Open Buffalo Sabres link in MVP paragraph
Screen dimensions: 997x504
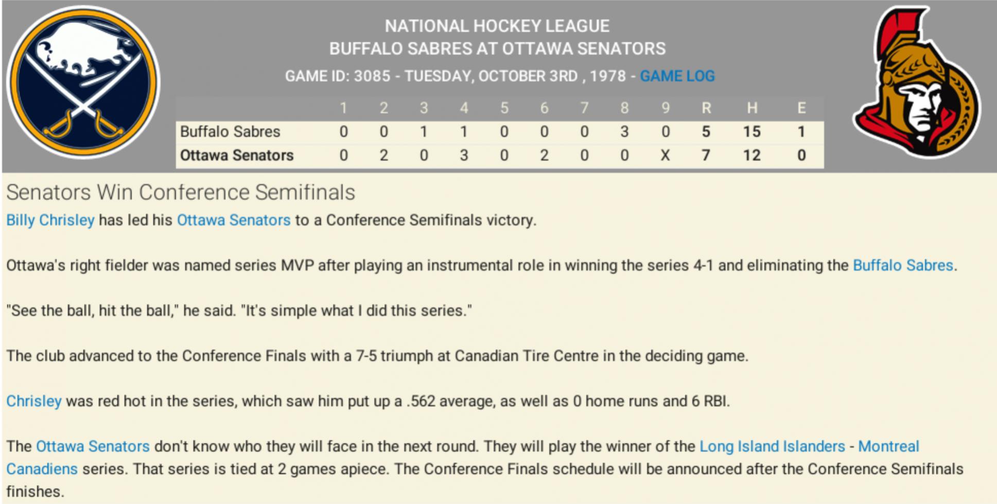[903, 266]
